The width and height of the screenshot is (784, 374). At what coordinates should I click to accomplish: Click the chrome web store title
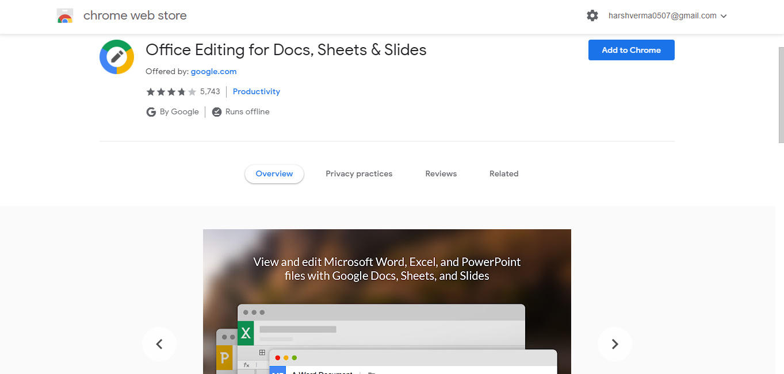135,16
